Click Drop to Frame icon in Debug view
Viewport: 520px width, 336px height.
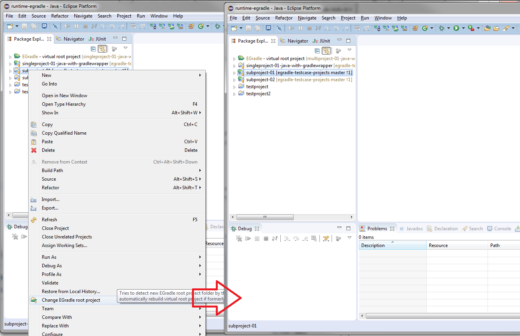click(314, 238)
